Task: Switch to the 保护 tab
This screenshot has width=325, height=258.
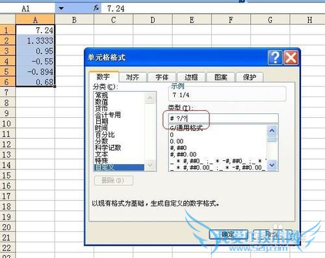Action: [250, 77]
